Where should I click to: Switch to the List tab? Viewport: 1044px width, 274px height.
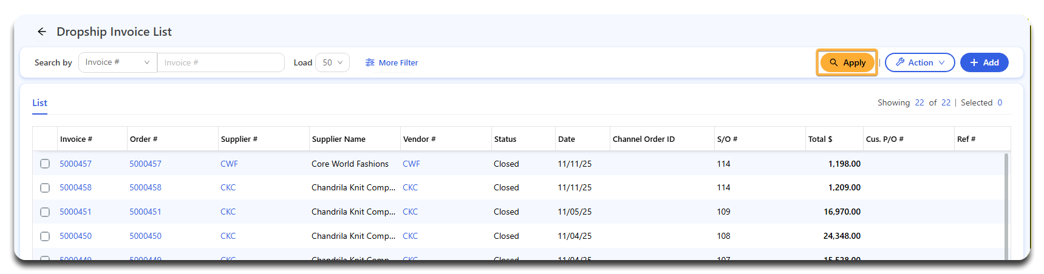39,103
